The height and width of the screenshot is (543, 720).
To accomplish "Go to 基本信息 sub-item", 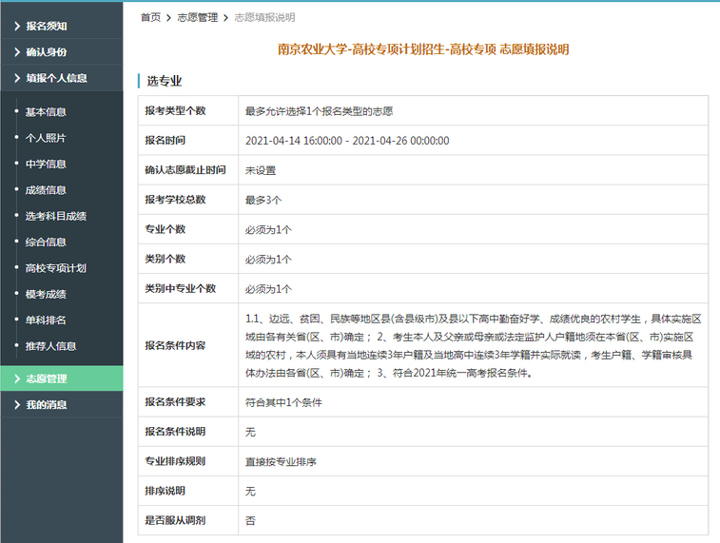I will (46, 112).
